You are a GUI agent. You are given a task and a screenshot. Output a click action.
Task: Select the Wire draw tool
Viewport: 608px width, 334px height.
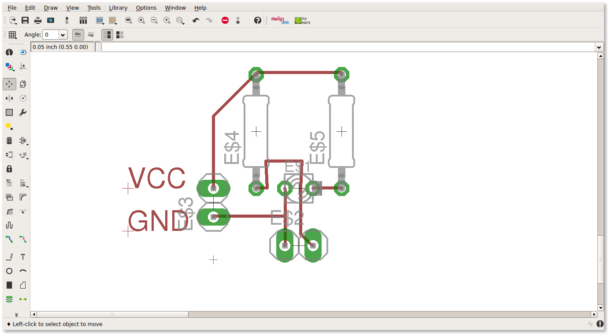(9, 257)
